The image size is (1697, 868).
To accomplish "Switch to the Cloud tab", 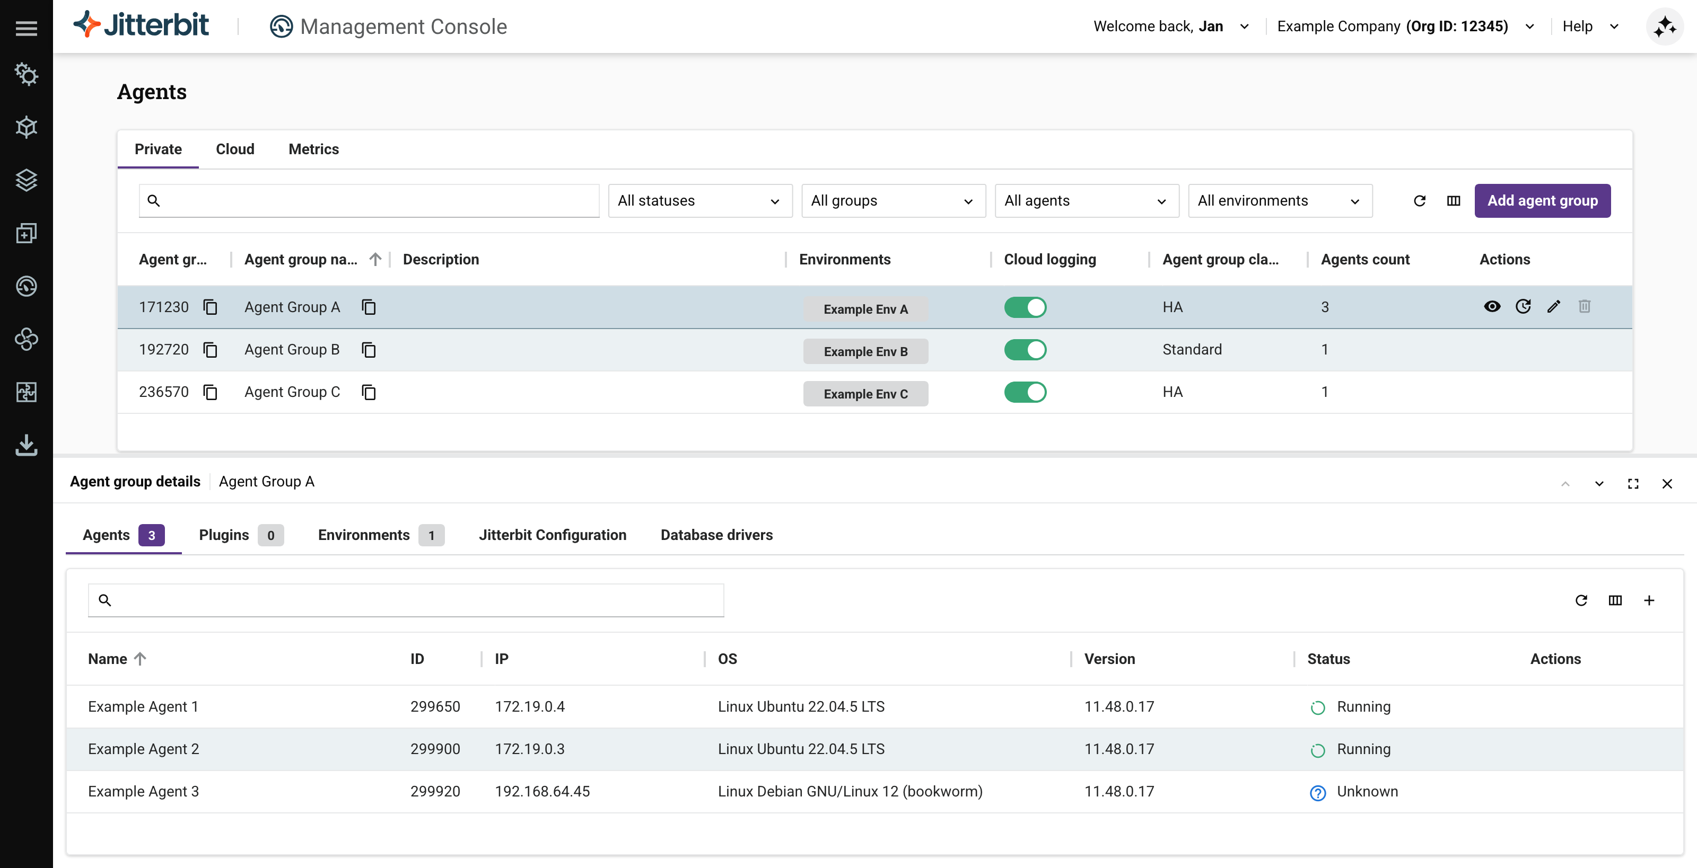I will click(234, 149).
